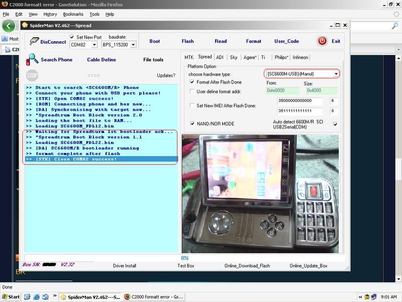Viewport: 402px width, 302px height.
Task: Open the File menu in Firefox
Action: tap(6, 14)
